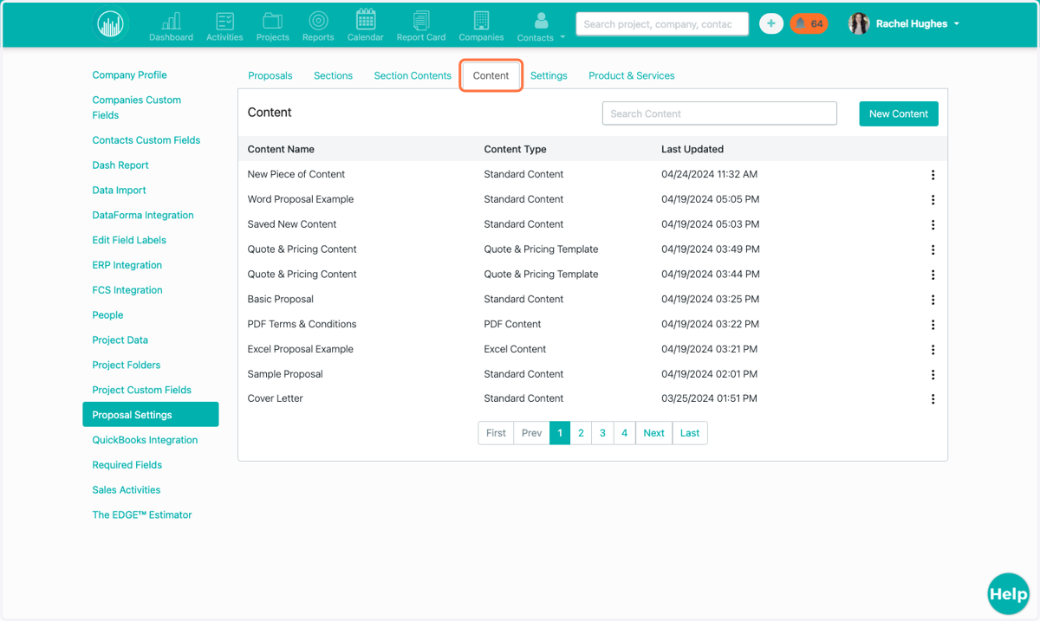Click the plus add button
This screenshot has width=1040, height=621.
pyautogui.click(x=770, y=24)
